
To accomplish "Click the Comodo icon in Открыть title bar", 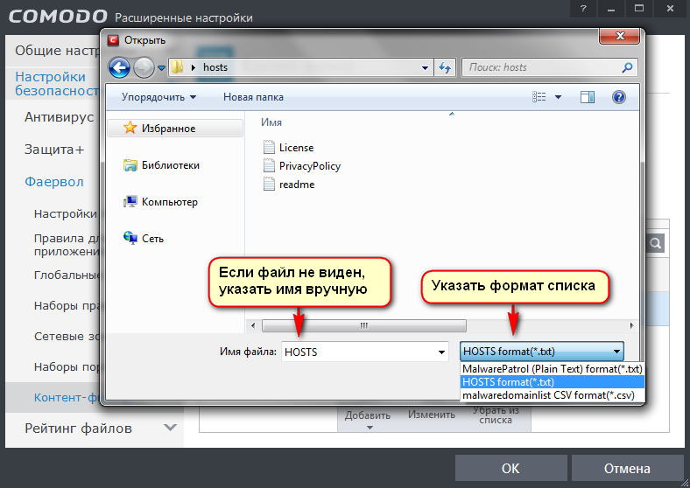I will (x=113, y=40).
